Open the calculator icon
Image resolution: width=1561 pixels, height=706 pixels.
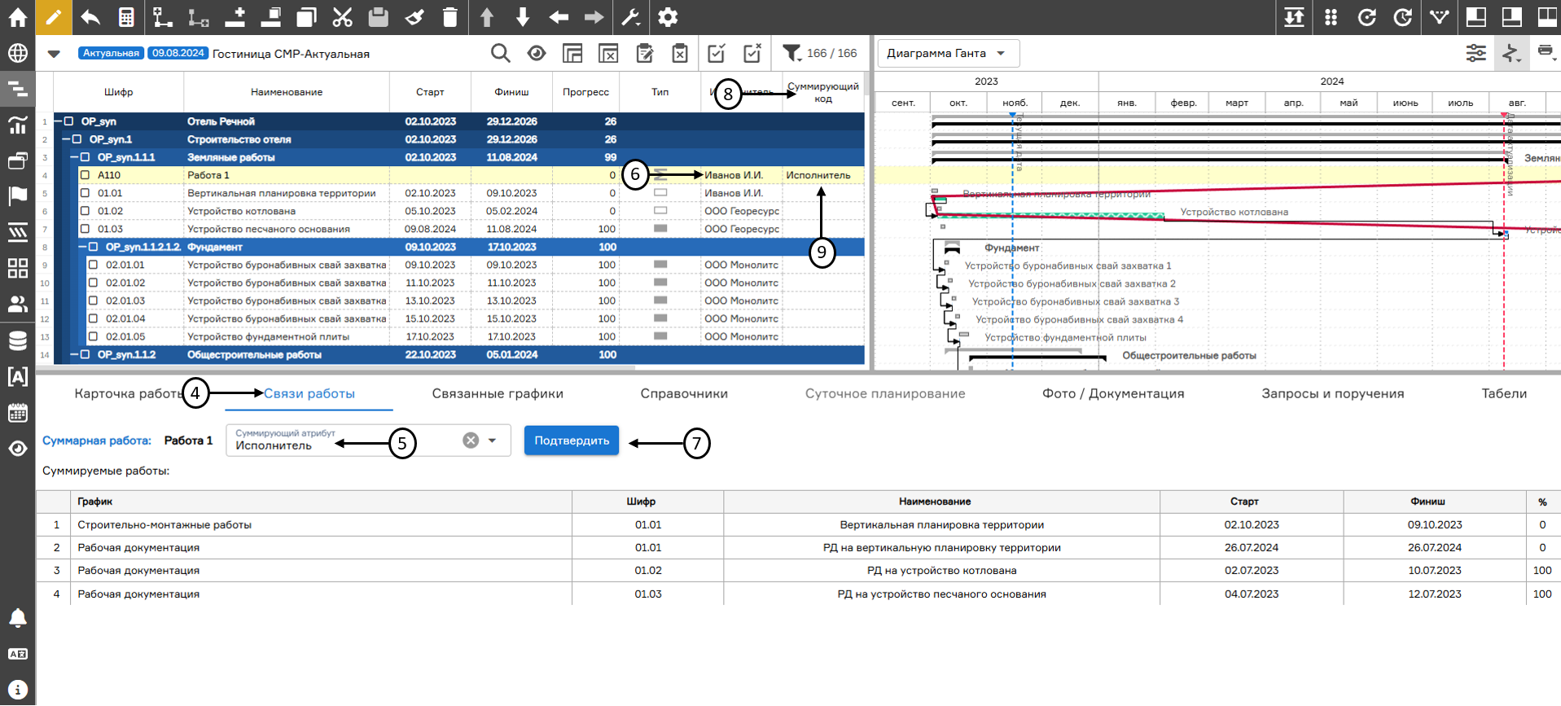click(126, 17)
